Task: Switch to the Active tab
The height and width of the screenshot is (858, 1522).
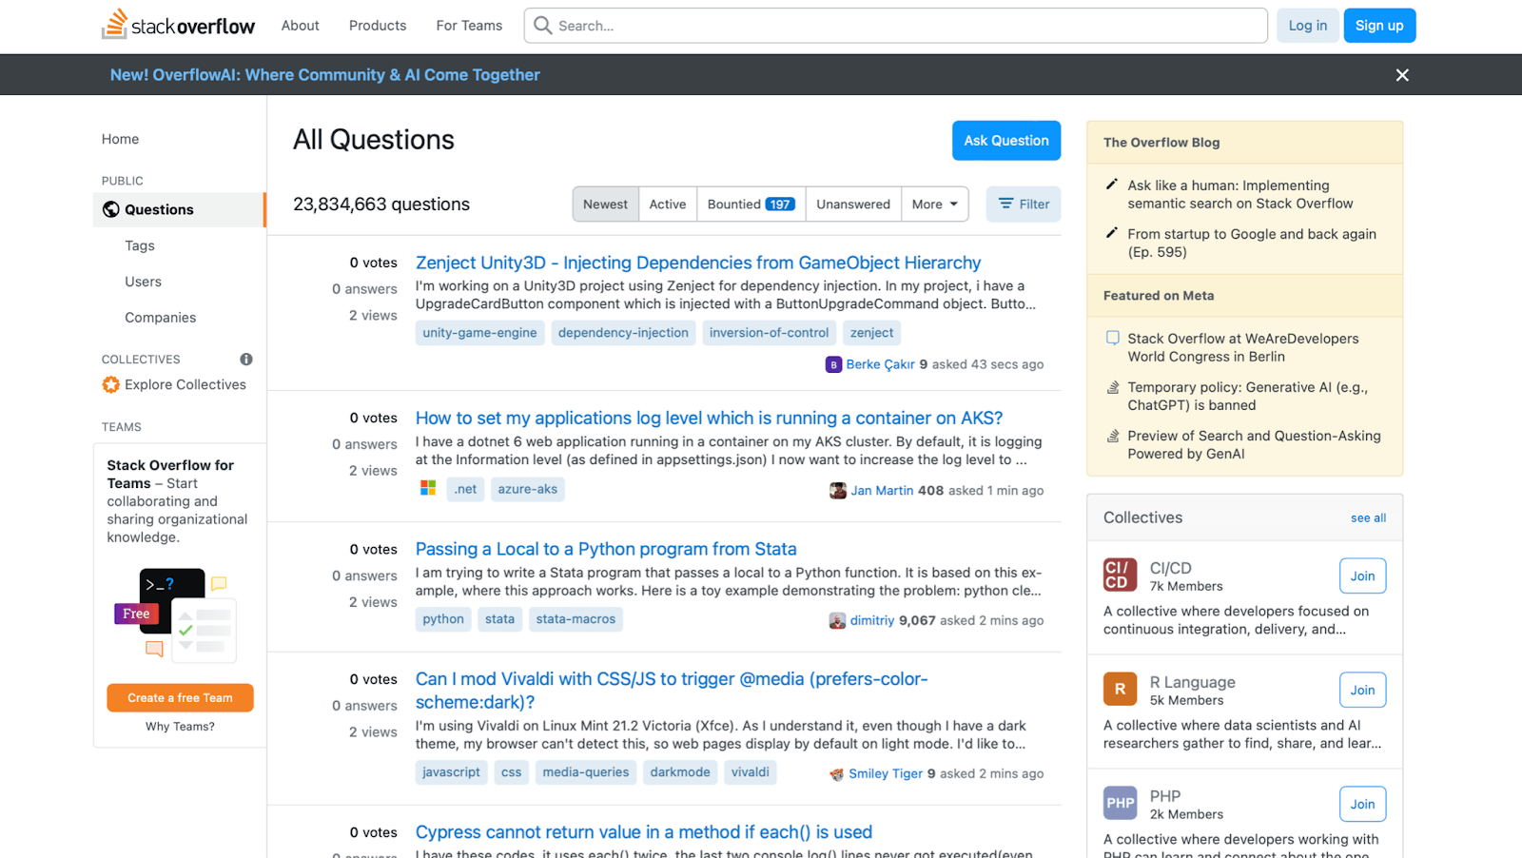Action: coord(668,205)
